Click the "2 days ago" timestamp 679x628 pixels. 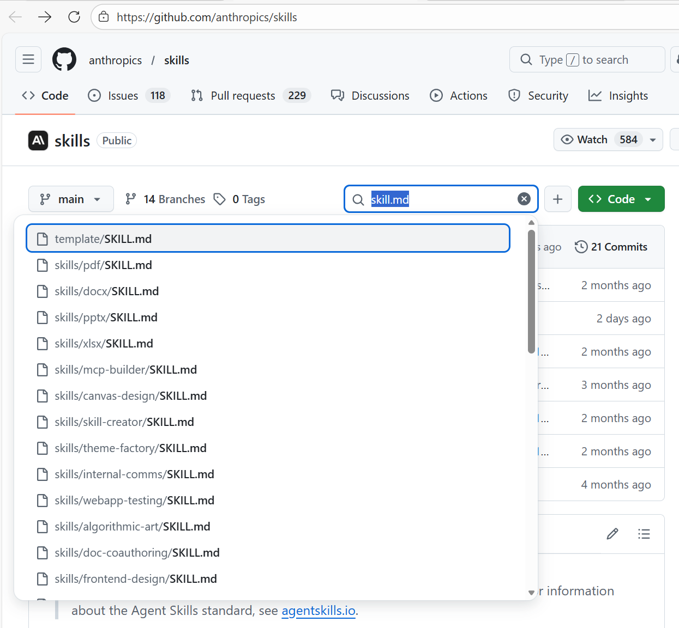click(x=623, y=319)
